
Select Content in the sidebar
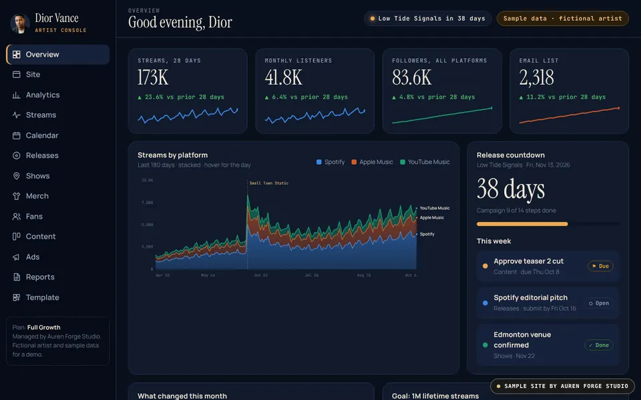click(58, 236)
